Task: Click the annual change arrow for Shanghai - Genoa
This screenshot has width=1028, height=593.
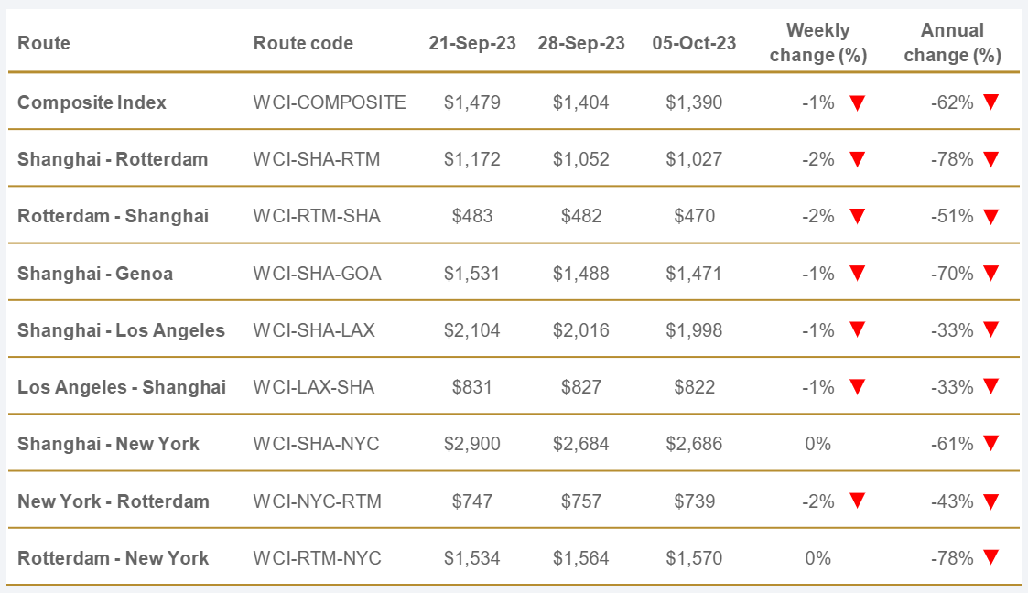Action: pyautogui.click(x=990, y=273)
